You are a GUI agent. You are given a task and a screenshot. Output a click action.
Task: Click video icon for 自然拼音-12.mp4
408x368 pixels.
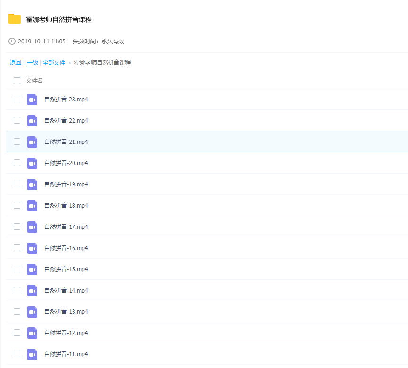32,333
